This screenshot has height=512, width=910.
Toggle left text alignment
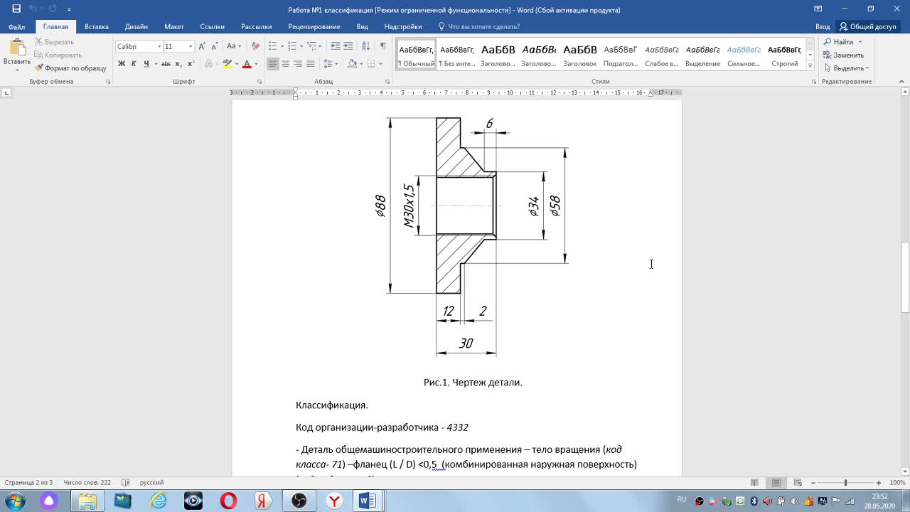(273, 64)
